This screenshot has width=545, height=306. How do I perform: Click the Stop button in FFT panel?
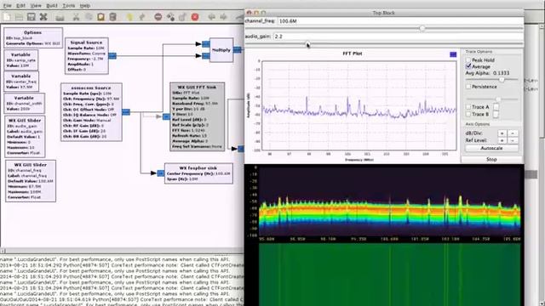tap(491, 159)
